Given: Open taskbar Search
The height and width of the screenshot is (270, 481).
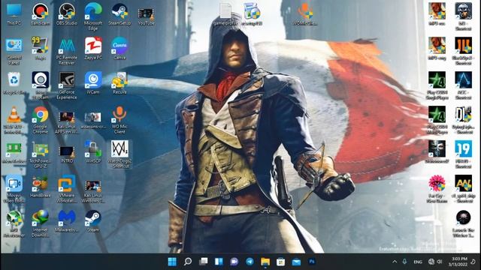Looking at the screenshot, I should pos(188,262).
